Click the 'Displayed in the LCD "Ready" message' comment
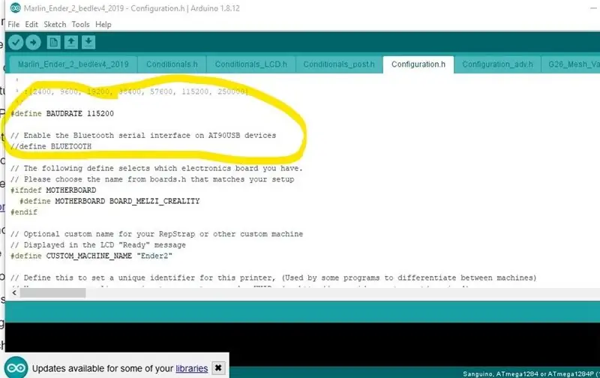The height and width of the screenshot is (378, 600). click(x=98, y=244)
